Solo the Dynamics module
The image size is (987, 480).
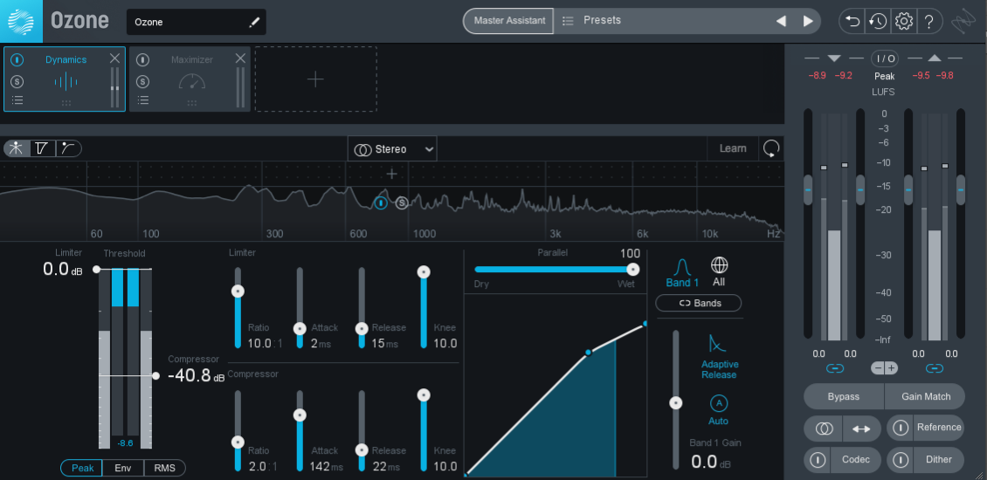click(17, 81)
